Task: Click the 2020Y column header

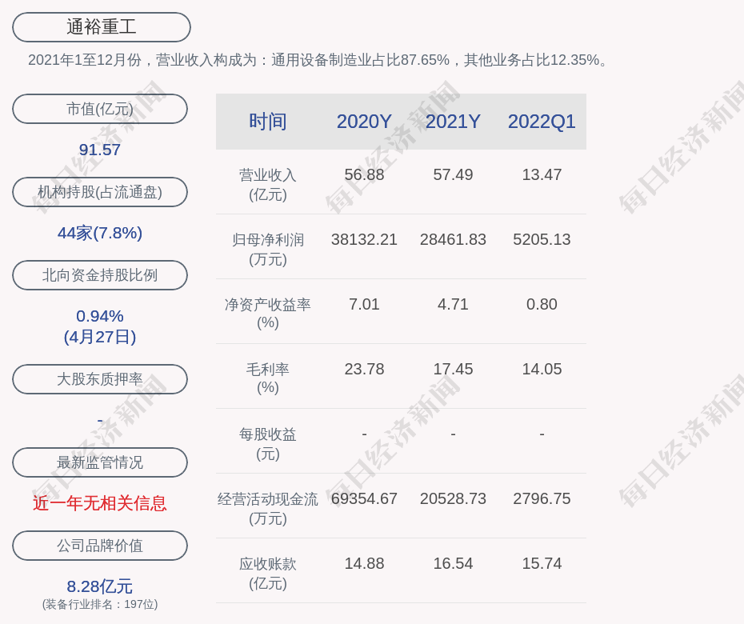Action: [x=364, y=122]
